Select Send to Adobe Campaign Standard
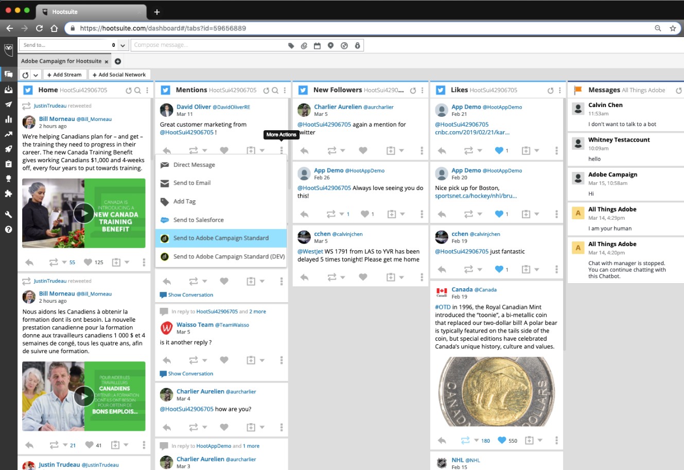 pos(221,238)
